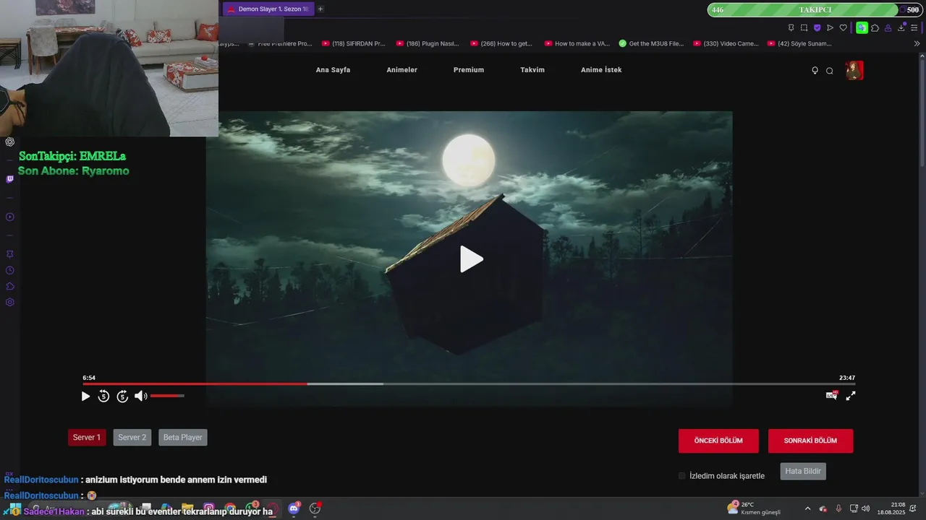The width and height of the screenshot is (926, 520).
Task: Open the player icon in browser sidebar
Action: pyautogui.click(x=10, y=217)
